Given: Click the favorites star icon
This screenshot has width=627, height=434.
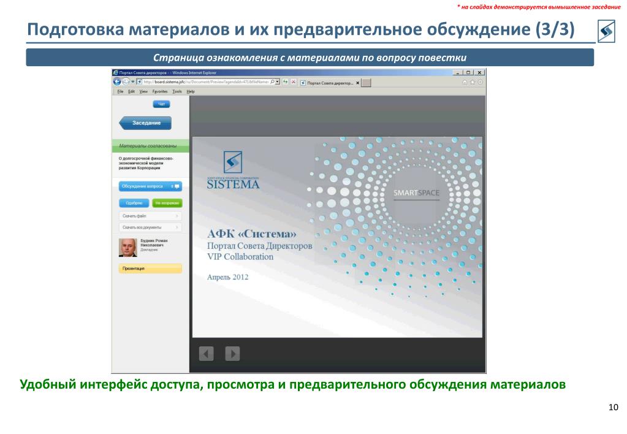Looking at the screenshot, I should tap(473, 82).
